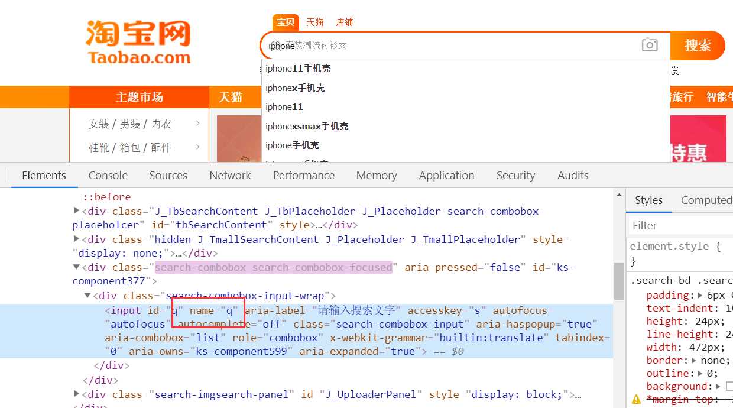The image size is (733, 408).
Task: Select the 宝贝 search tab
Action: pyautogui.click(x=286, y=22)
